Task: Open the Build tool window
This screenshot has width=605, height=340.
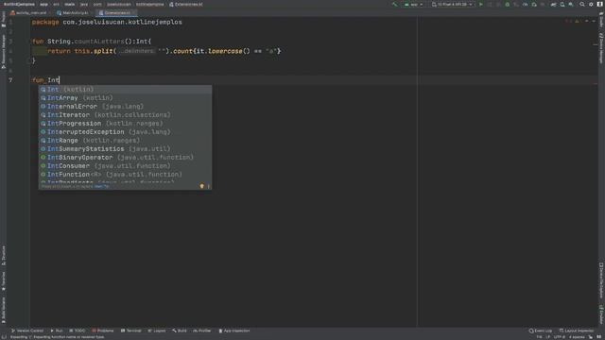Action: coord(180,331)
